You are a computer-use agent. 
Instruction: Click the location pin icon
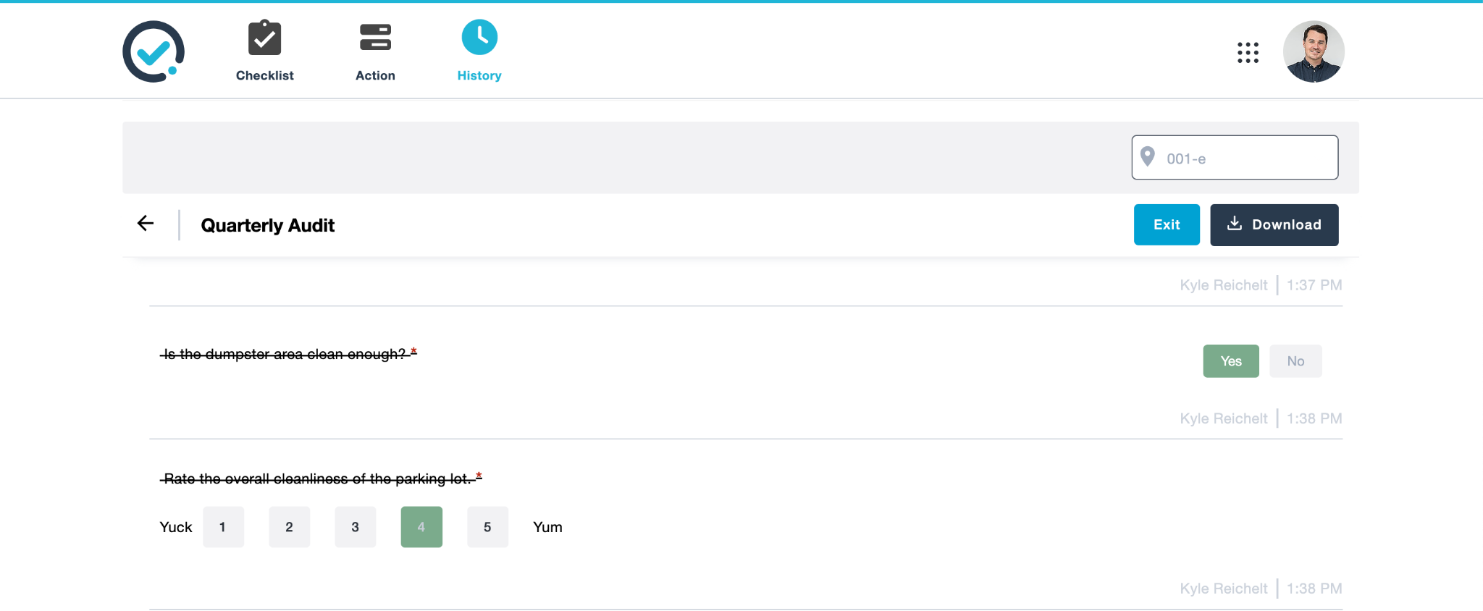[1148, 157]
